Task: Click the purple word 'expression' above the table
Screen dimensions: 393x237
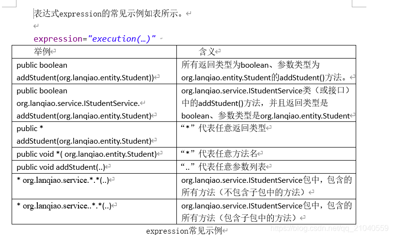Action: click(58, 39)
